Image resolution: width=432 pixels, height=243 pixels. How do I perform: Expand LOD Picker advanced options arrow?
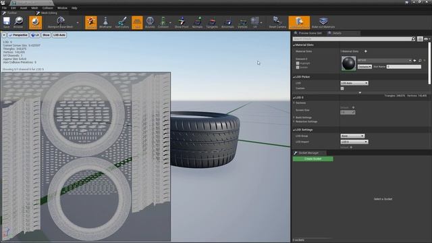(x=360, y=93)
